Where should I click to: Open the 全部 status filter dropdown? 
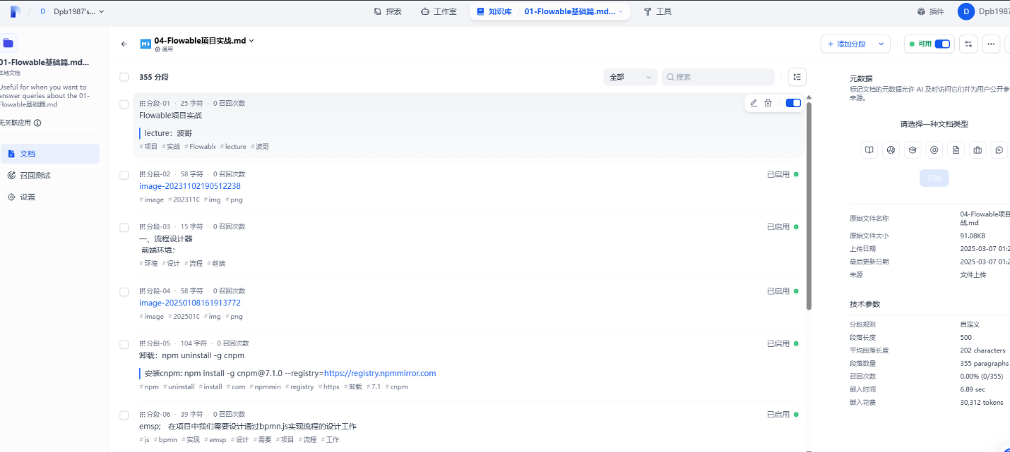(630, 77)
